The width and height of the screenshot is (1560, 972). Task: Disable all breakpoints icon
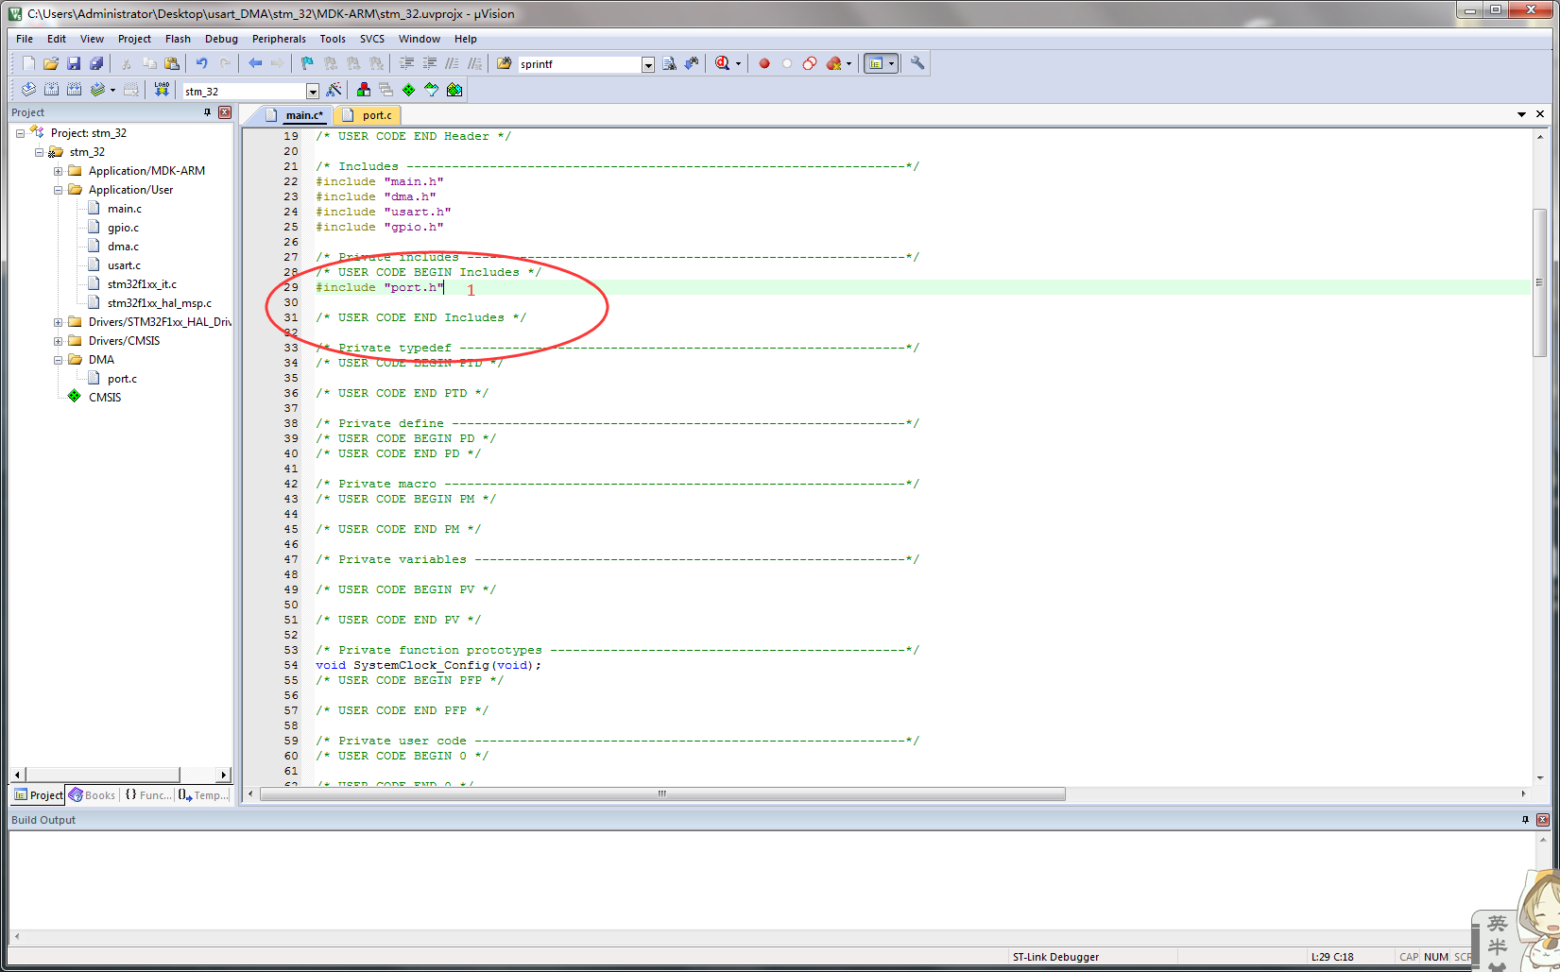(810, 63)
